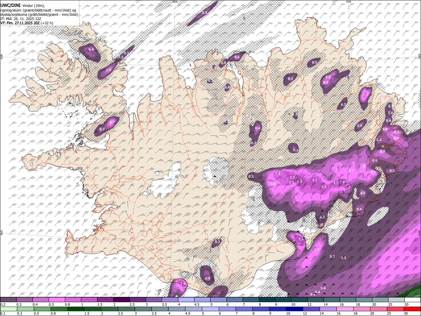Click the upper legend swatch starting at 1.5
The width and height of the screenshot is (421, 316).
105,300
